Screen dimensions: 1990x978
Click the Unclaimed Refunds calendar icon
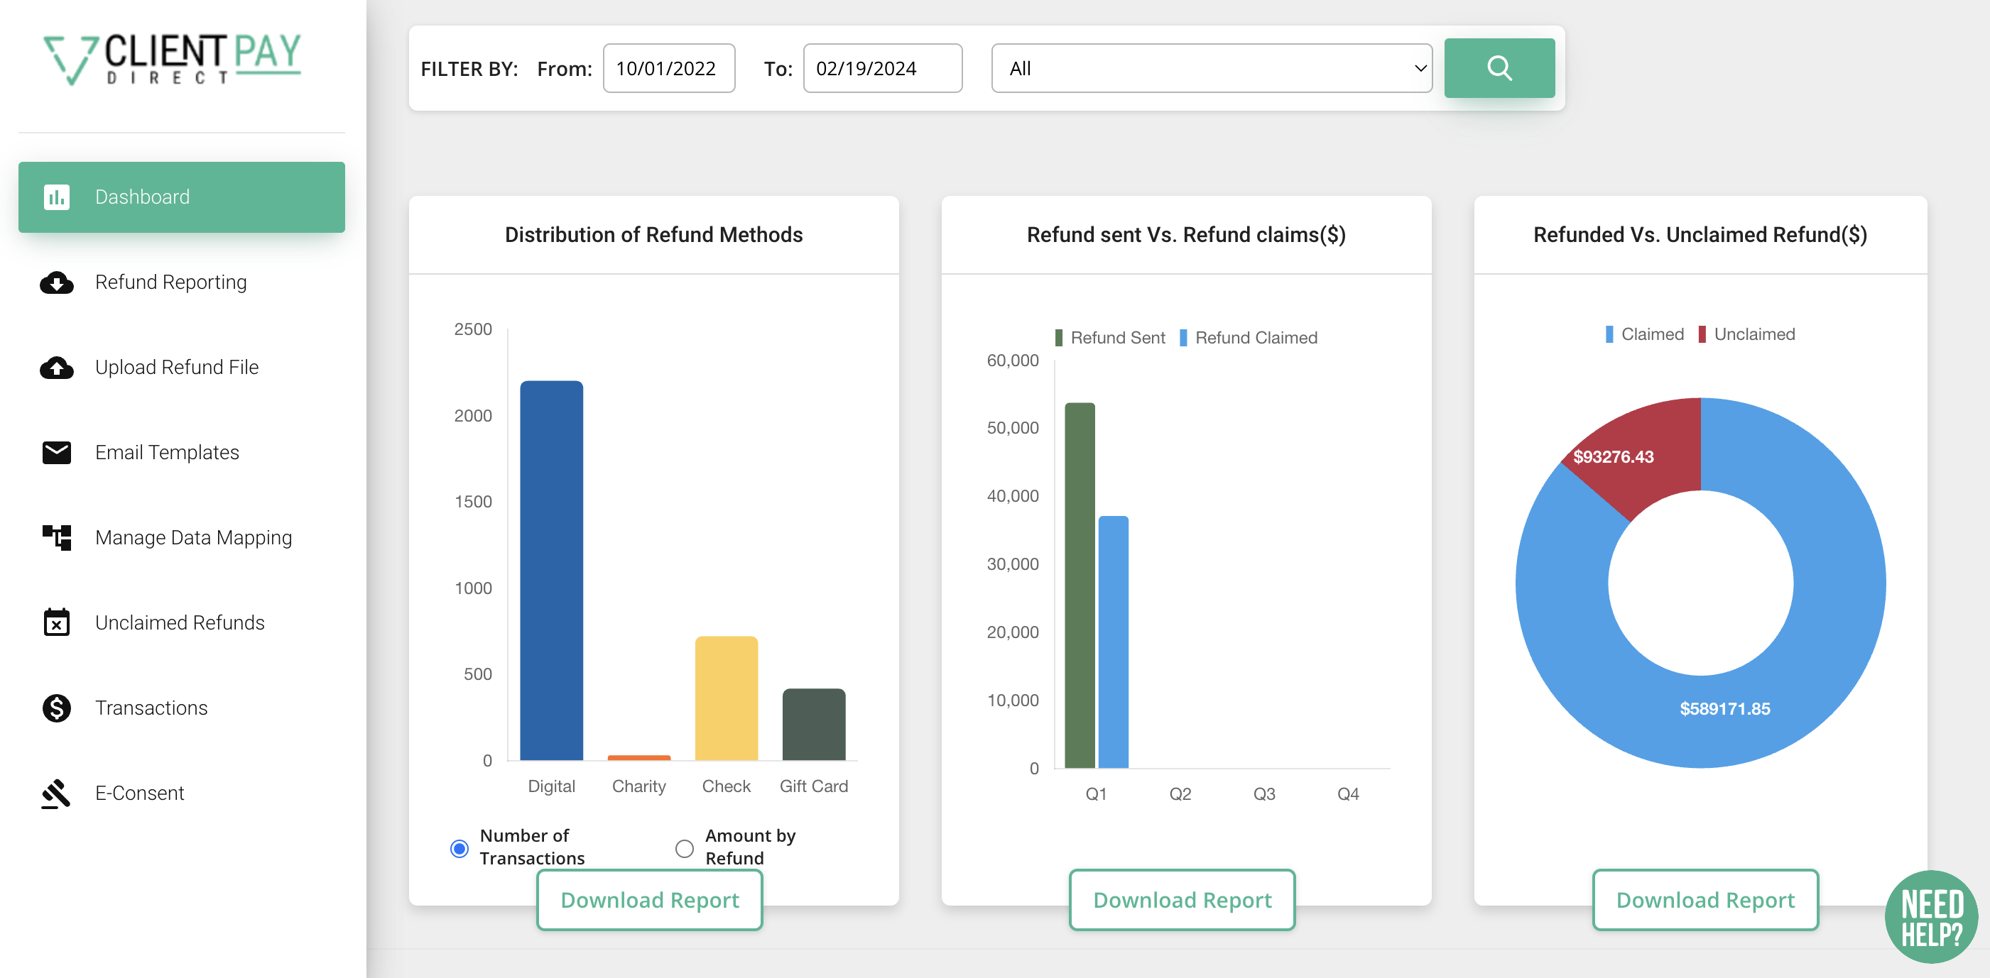[x=56, y=622]
